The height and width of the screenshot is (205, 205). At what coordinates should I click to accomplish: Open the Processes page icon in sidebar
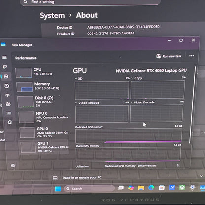(x=5, y=67)
